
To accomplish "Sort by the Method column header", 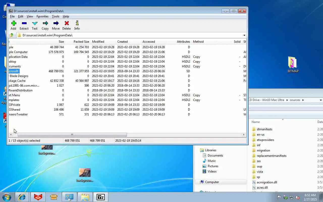I will [x=204, y=42].
